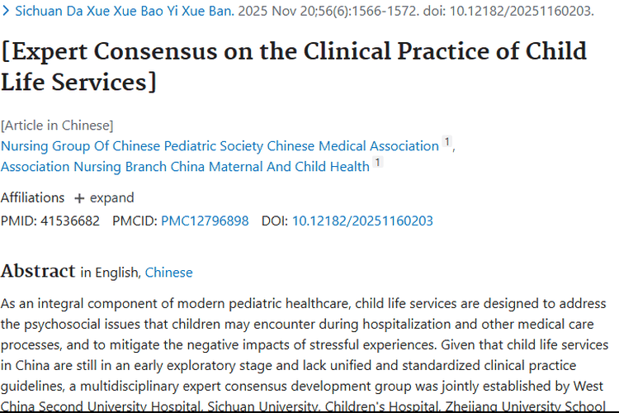Click the [Article in Chinese] label

tap(57, 126)
